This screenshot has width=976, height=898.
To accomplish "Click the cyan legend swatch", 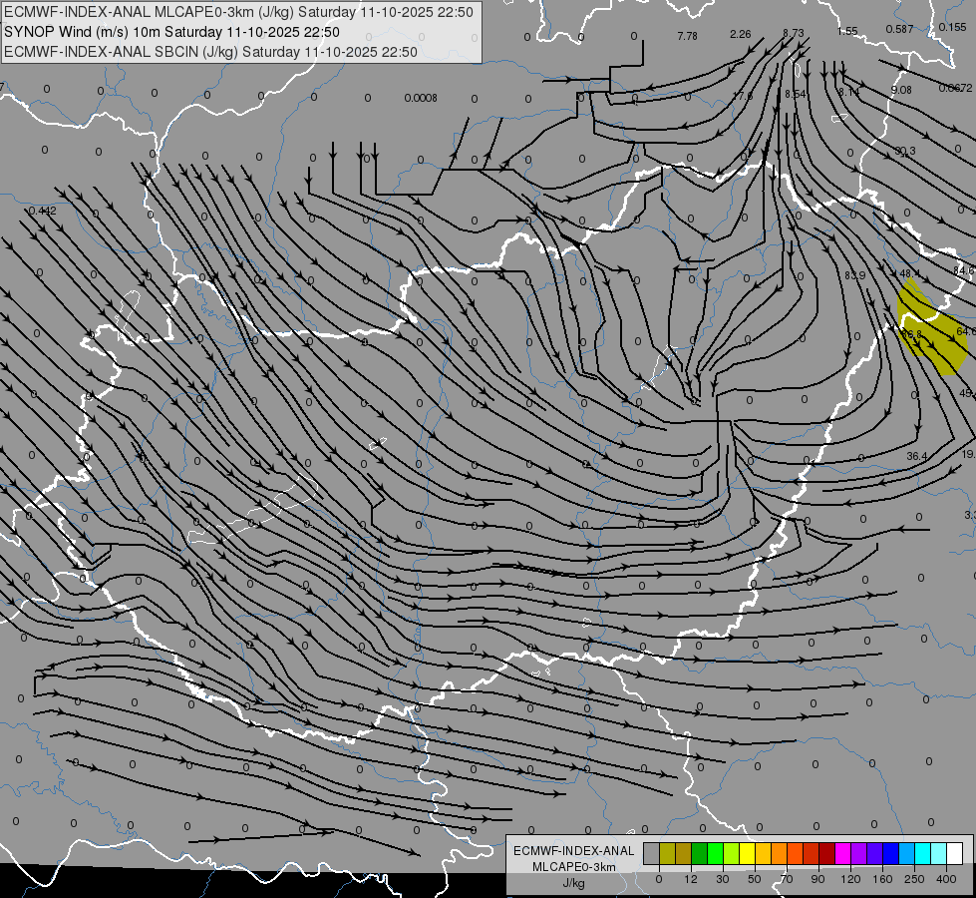I will tap(922, 854).
